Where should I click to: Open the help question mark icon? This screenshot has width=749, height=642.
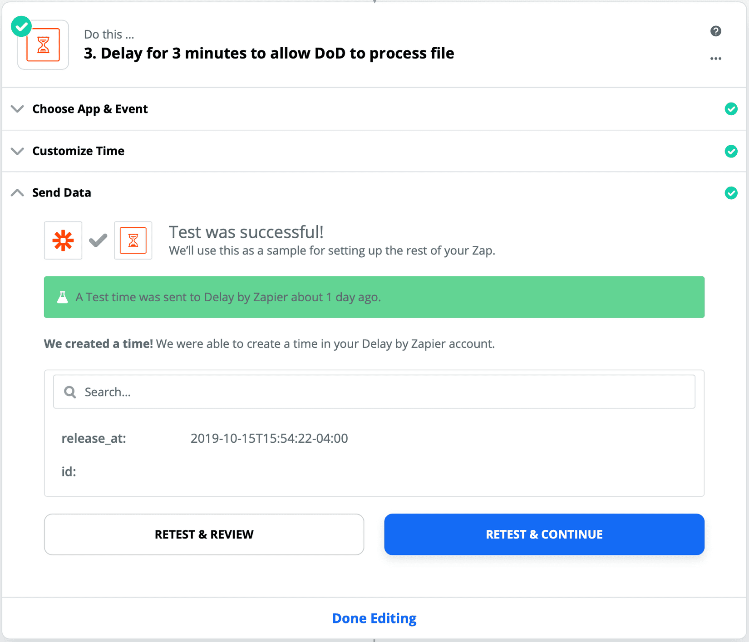click(x=716, y=31)
